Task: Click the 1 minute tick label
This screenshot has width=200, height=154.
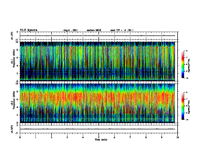Action: 36,137
